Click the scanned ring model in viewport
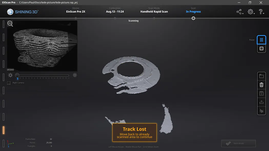Viewport: 269px width, 151px height. (x=131, y=75)
